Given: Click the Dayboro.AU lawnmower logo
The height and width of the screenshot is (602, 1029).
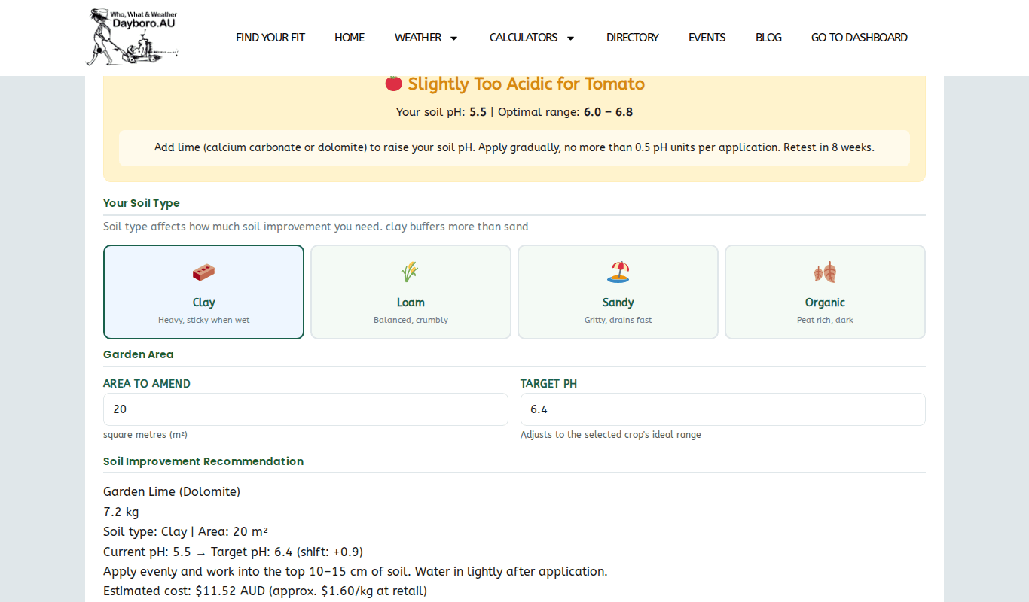Looking at the screenshot, I should (133, 37).
